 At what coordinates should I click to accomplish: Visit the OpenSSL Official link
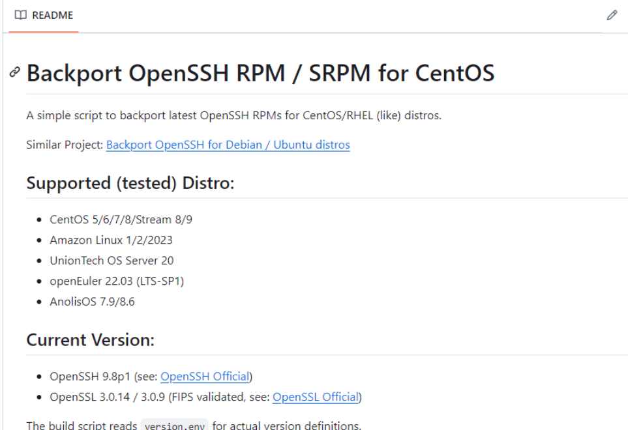(x=316, y=397)
